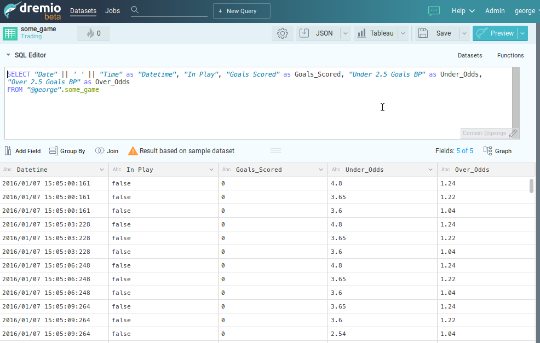The width and height of the screenshot is (540, 343).
Task: Show the Functions panel
Action: coord(510,55)
